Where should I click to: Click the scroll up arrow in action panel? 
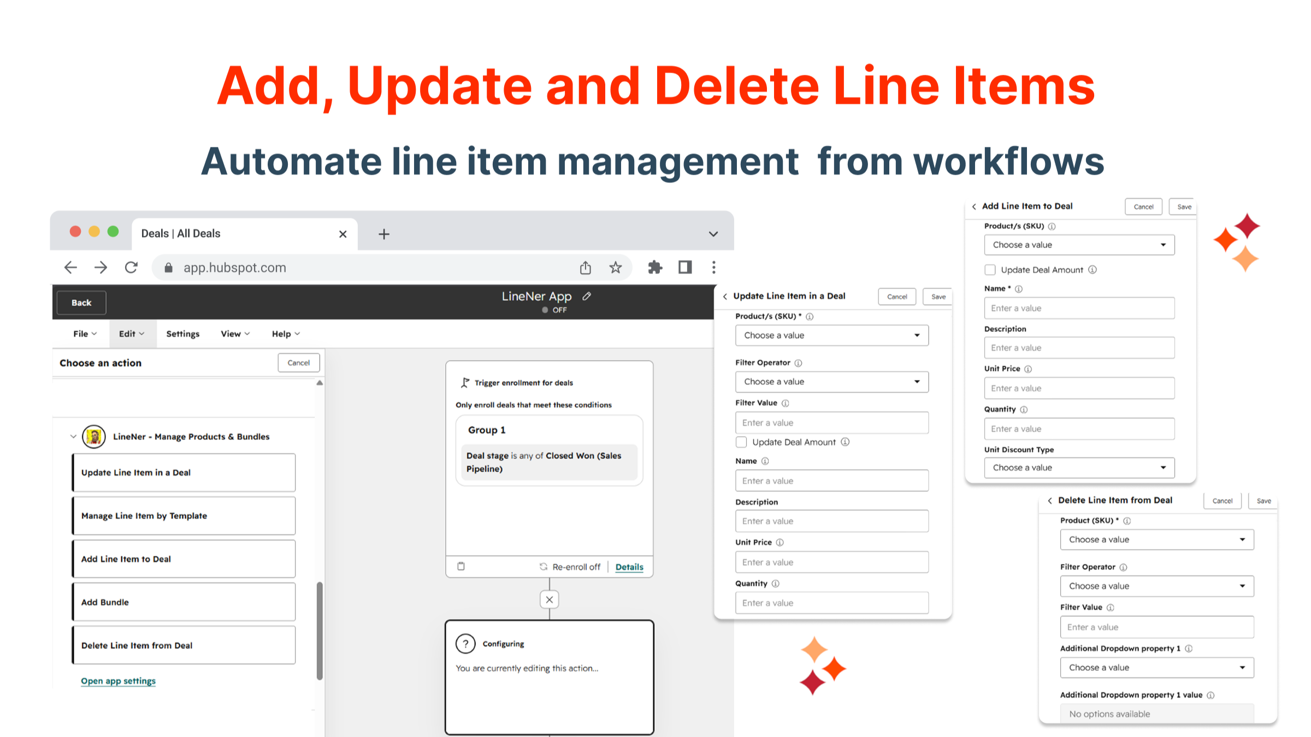coord(320,383)
